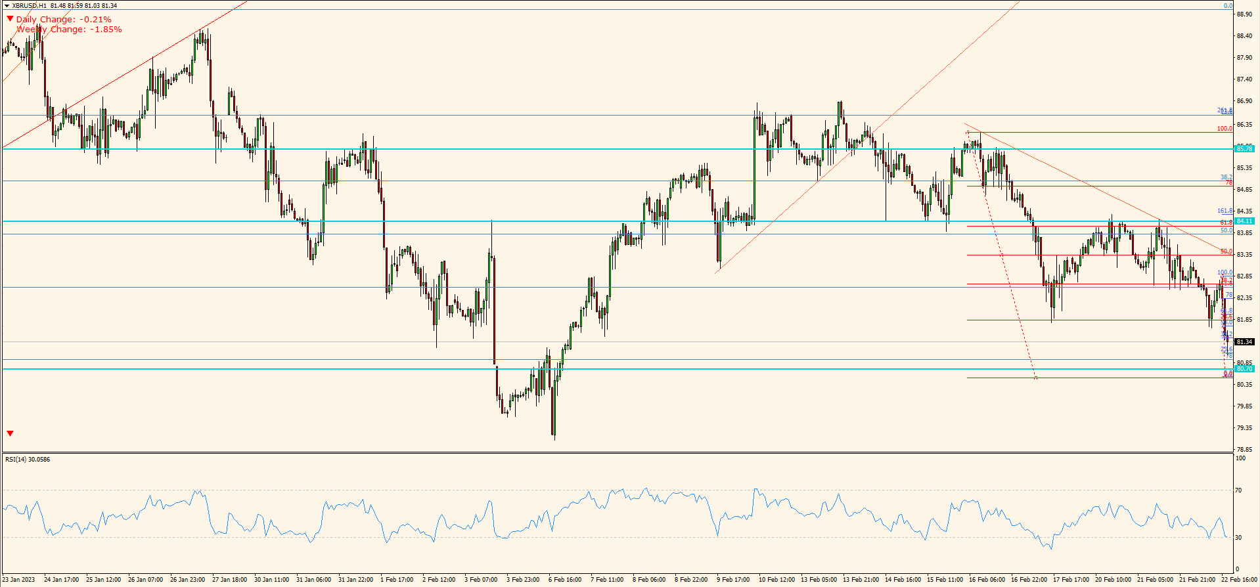Click the 86.35 price axis label

pyautogui.click(x=1244, y=125)
